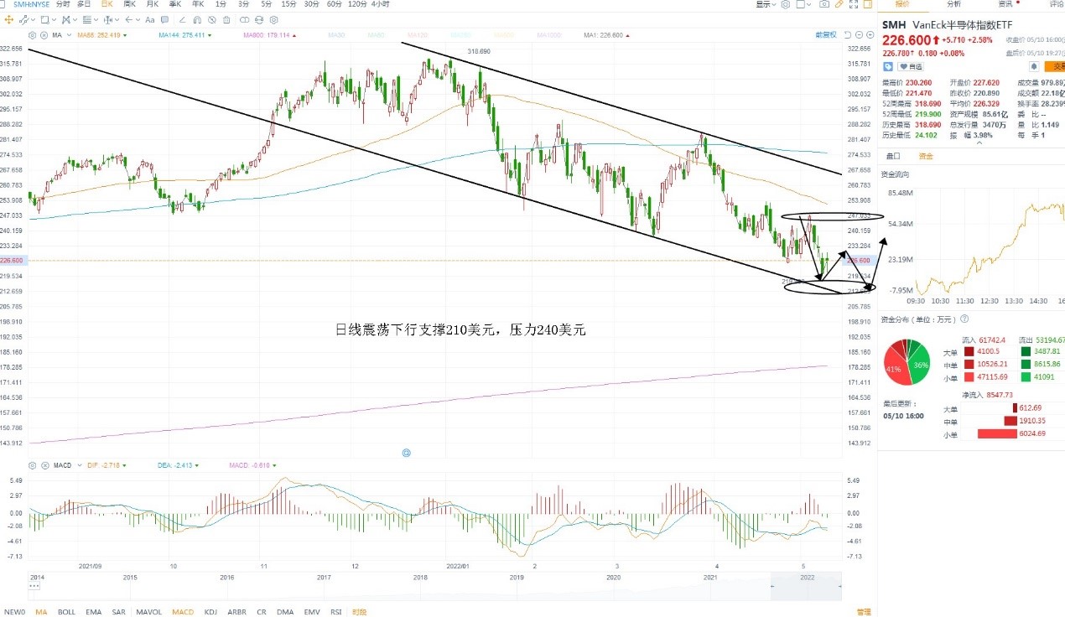Select the crosshair move cursor tool
Screen dimensions: 1065x617
coord(9,19)
